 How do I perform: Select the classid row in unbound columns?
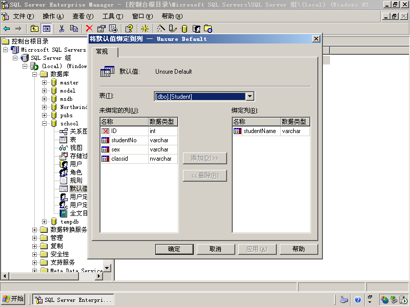139,159
